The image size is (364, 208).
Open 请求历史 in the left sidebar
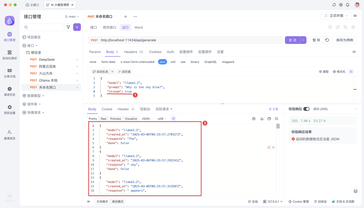10,91
